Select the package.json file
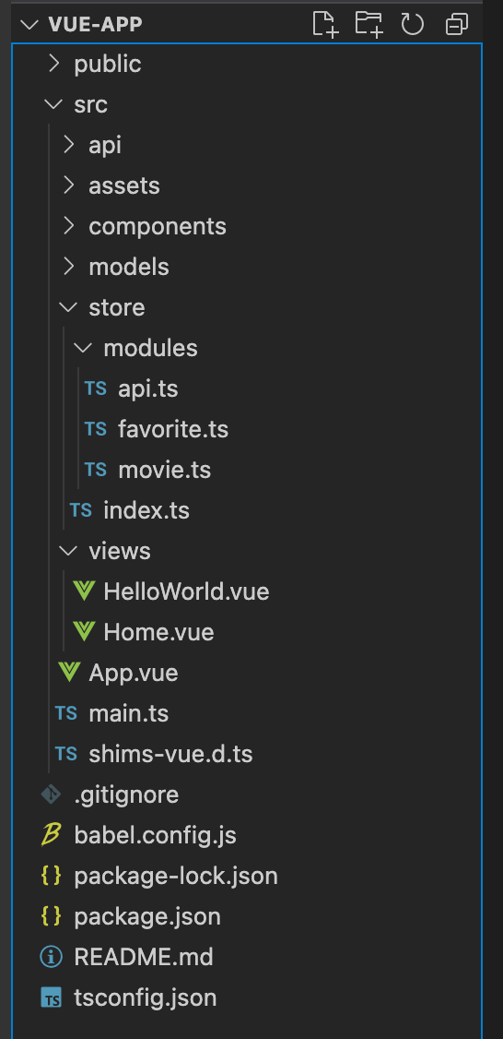This screenshot has height=1039, width=503. point(146,916)
